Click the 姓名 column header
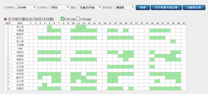The width and height of the screenshot is (208, 94). click(20, 23)
